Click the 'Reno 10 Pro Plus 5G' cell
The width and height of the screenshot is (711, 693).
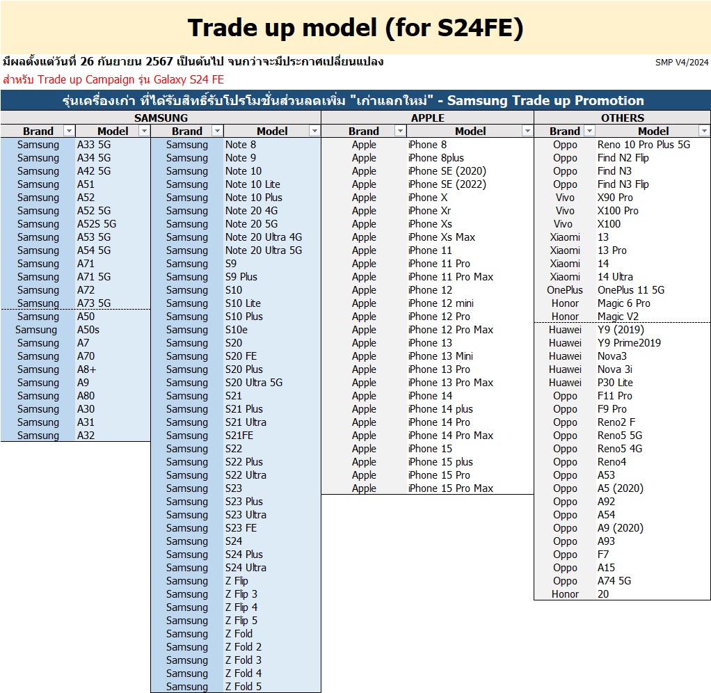pyautogui.click(x=653, y=145)
